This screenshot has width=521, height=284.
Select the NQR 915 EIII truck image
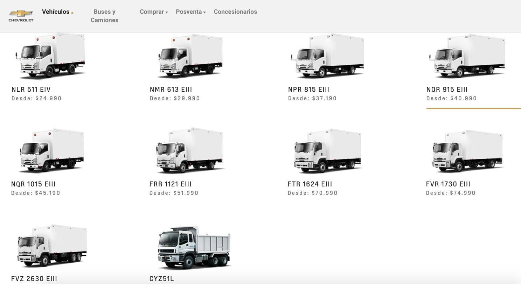tap(467, 56)
